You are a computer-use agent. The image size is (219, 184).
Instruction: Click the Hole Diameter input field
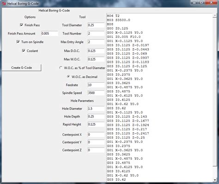96,109
